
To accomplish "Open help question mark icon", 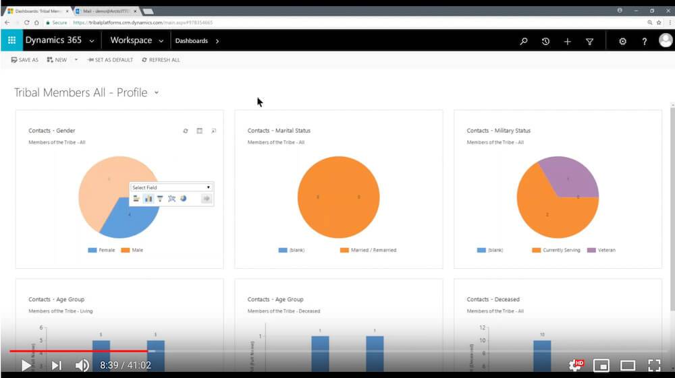I will 645,41.
